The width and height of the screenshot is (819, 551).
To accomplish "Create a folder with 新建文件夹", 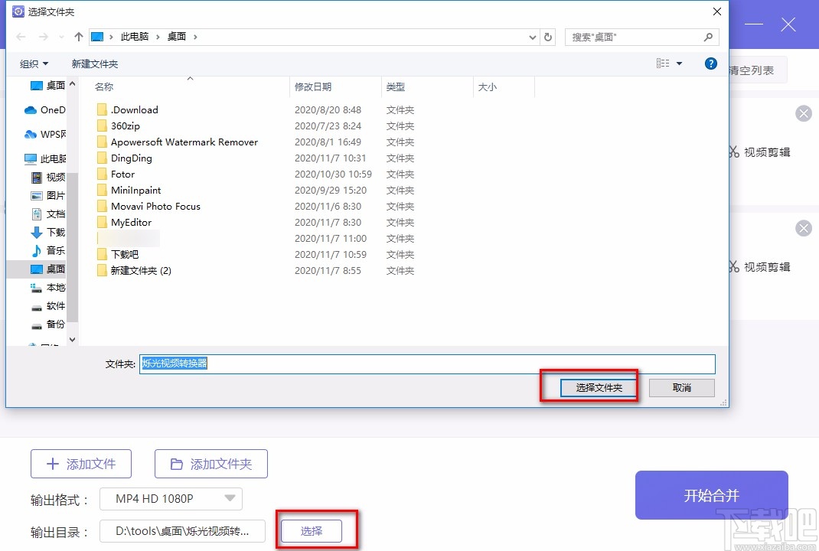I will 95,64.
